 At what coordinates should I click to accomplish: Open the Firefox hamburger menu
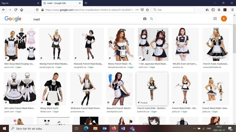(x=232, y=10)
